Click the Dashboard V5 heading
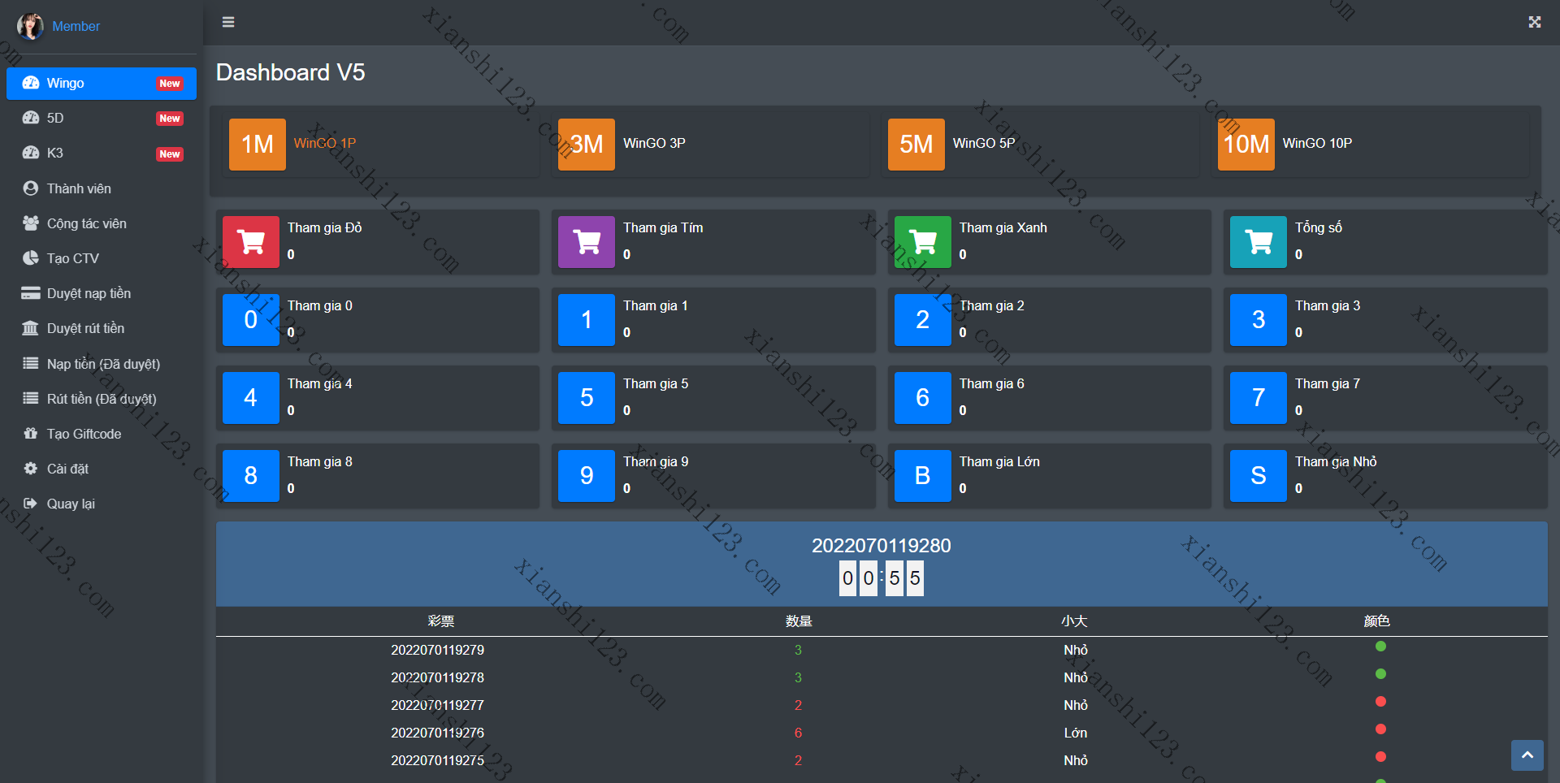Screen dimensions: 1560x783 (x=290, y=72)
